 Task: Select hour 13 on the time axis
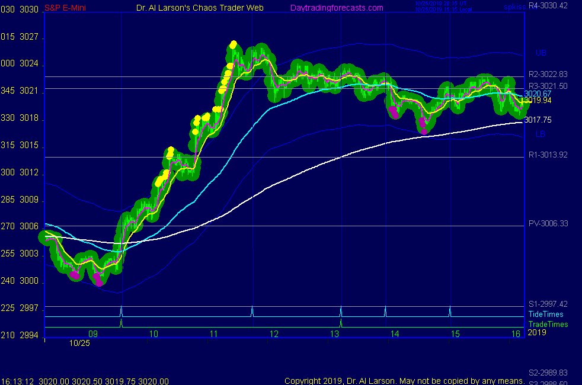(x=334, y=334)
